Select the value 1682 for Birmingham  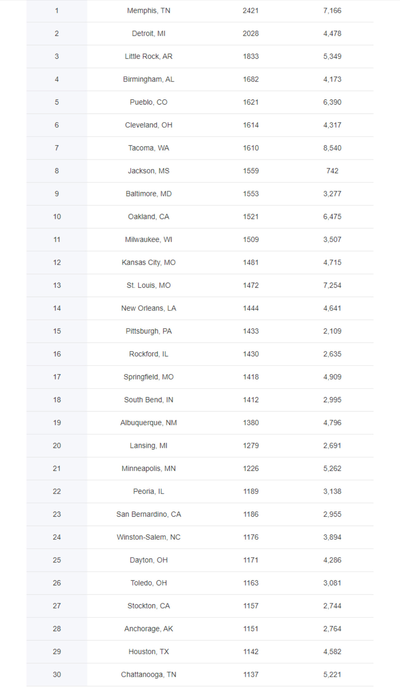pyautogui.click(x=251, y=79)
